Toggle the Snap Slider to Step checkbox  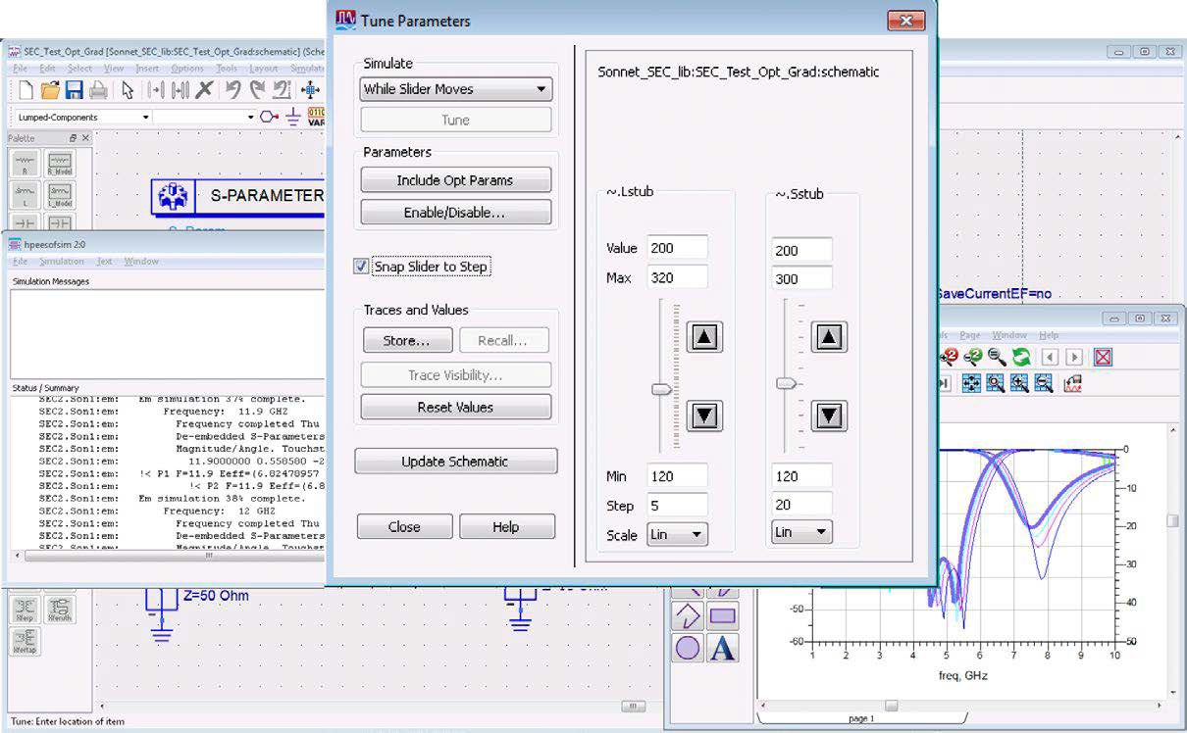point(361,267)
